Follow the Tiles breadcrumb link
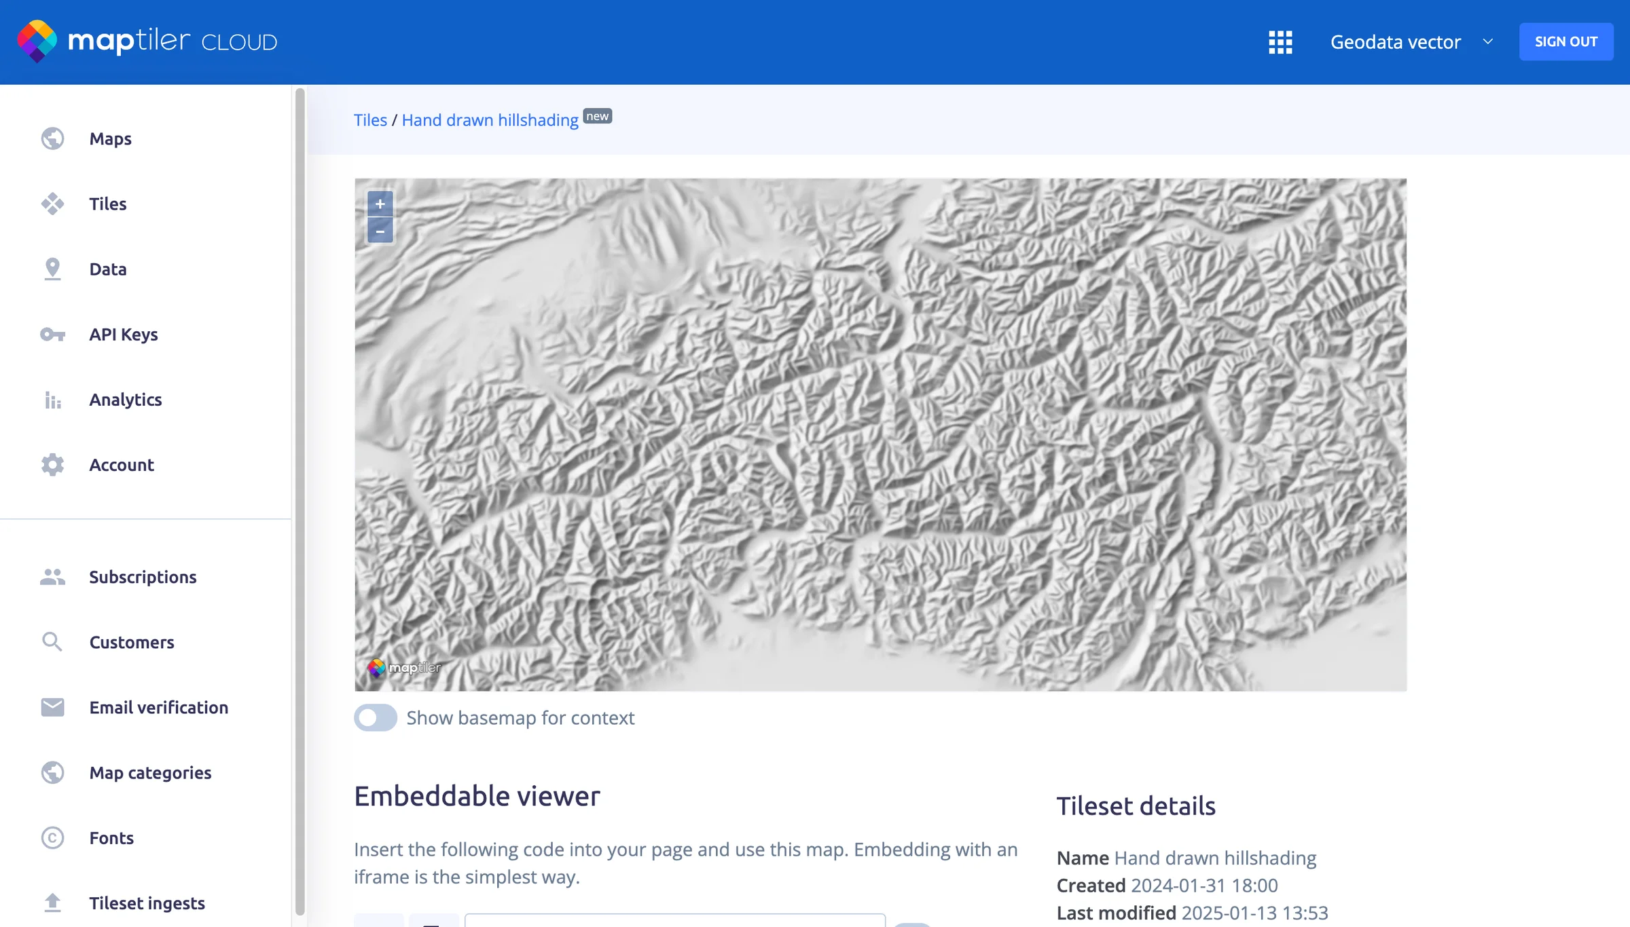The width and height of the screenshot is (1630, 927). (x=370, y=120)
